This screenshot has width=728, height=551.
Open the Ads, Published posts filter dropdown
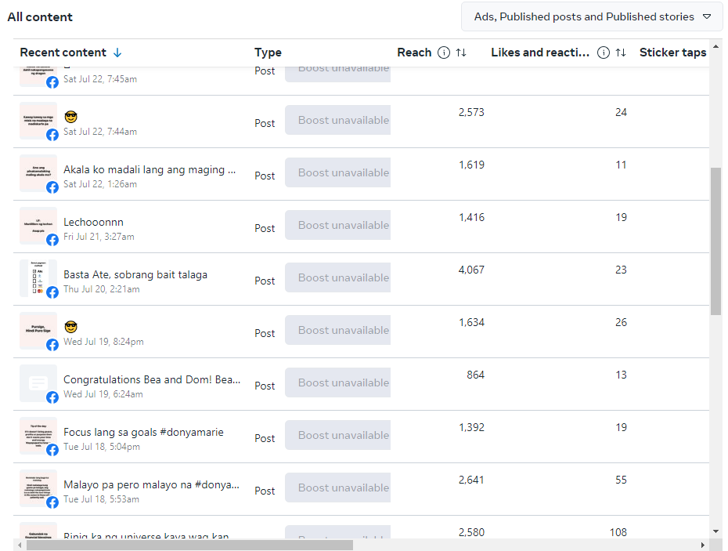[592, 16]
